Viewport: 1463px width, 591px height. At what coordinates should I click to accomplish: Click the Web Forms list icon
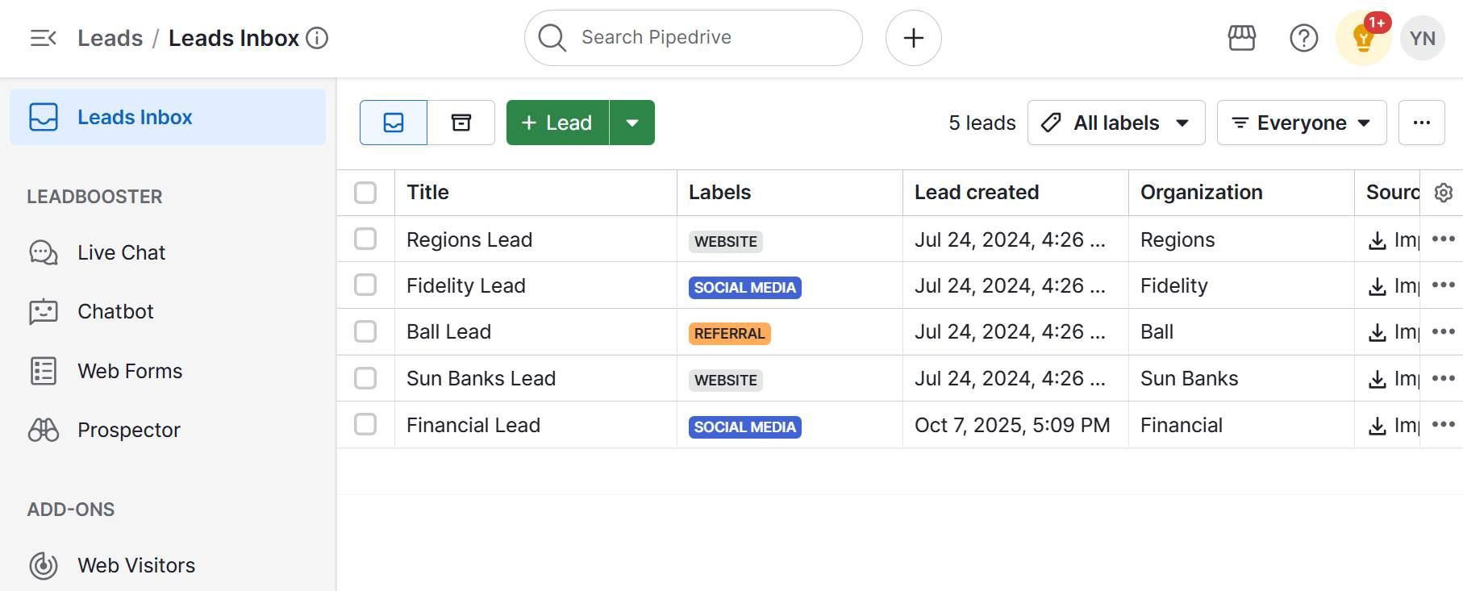(x=44, y=371)
